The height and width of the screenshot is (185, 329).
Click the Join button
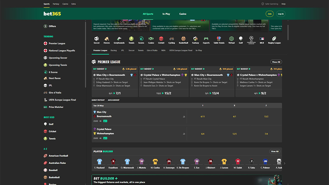[270, 14]
